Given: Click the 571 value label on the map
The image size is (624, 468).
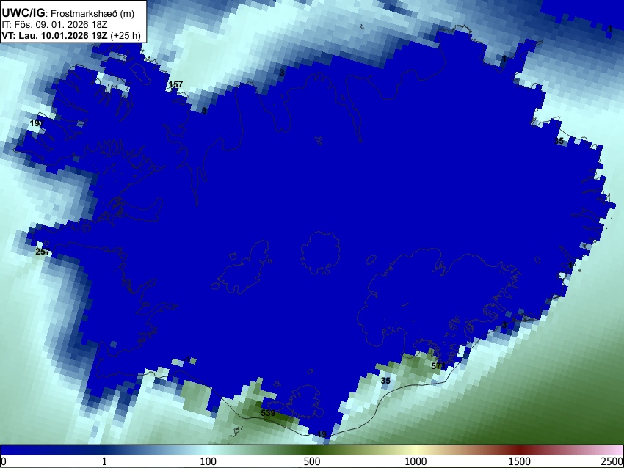Looking at the screenshot, I should point(438,366).
